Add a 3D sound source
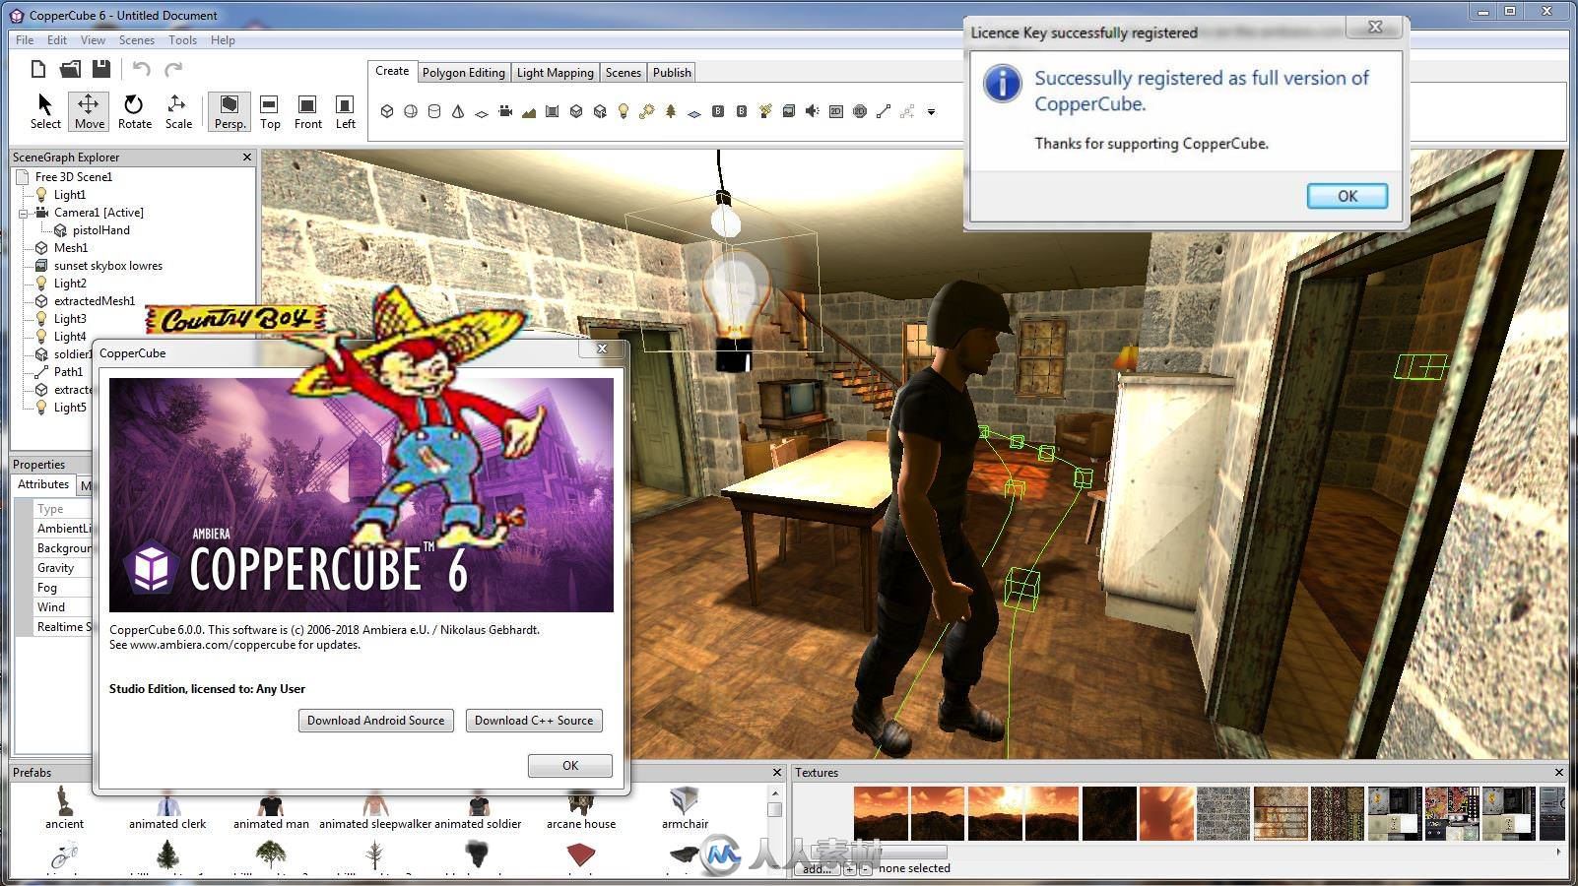The height and width of the screenshot is (886, 1578). (x=813, y=111)
